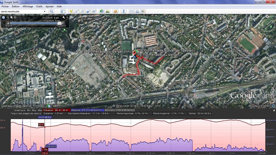Add a placemark with the pushpin icon
Screen dimensions: 276x155
[71, 11]
